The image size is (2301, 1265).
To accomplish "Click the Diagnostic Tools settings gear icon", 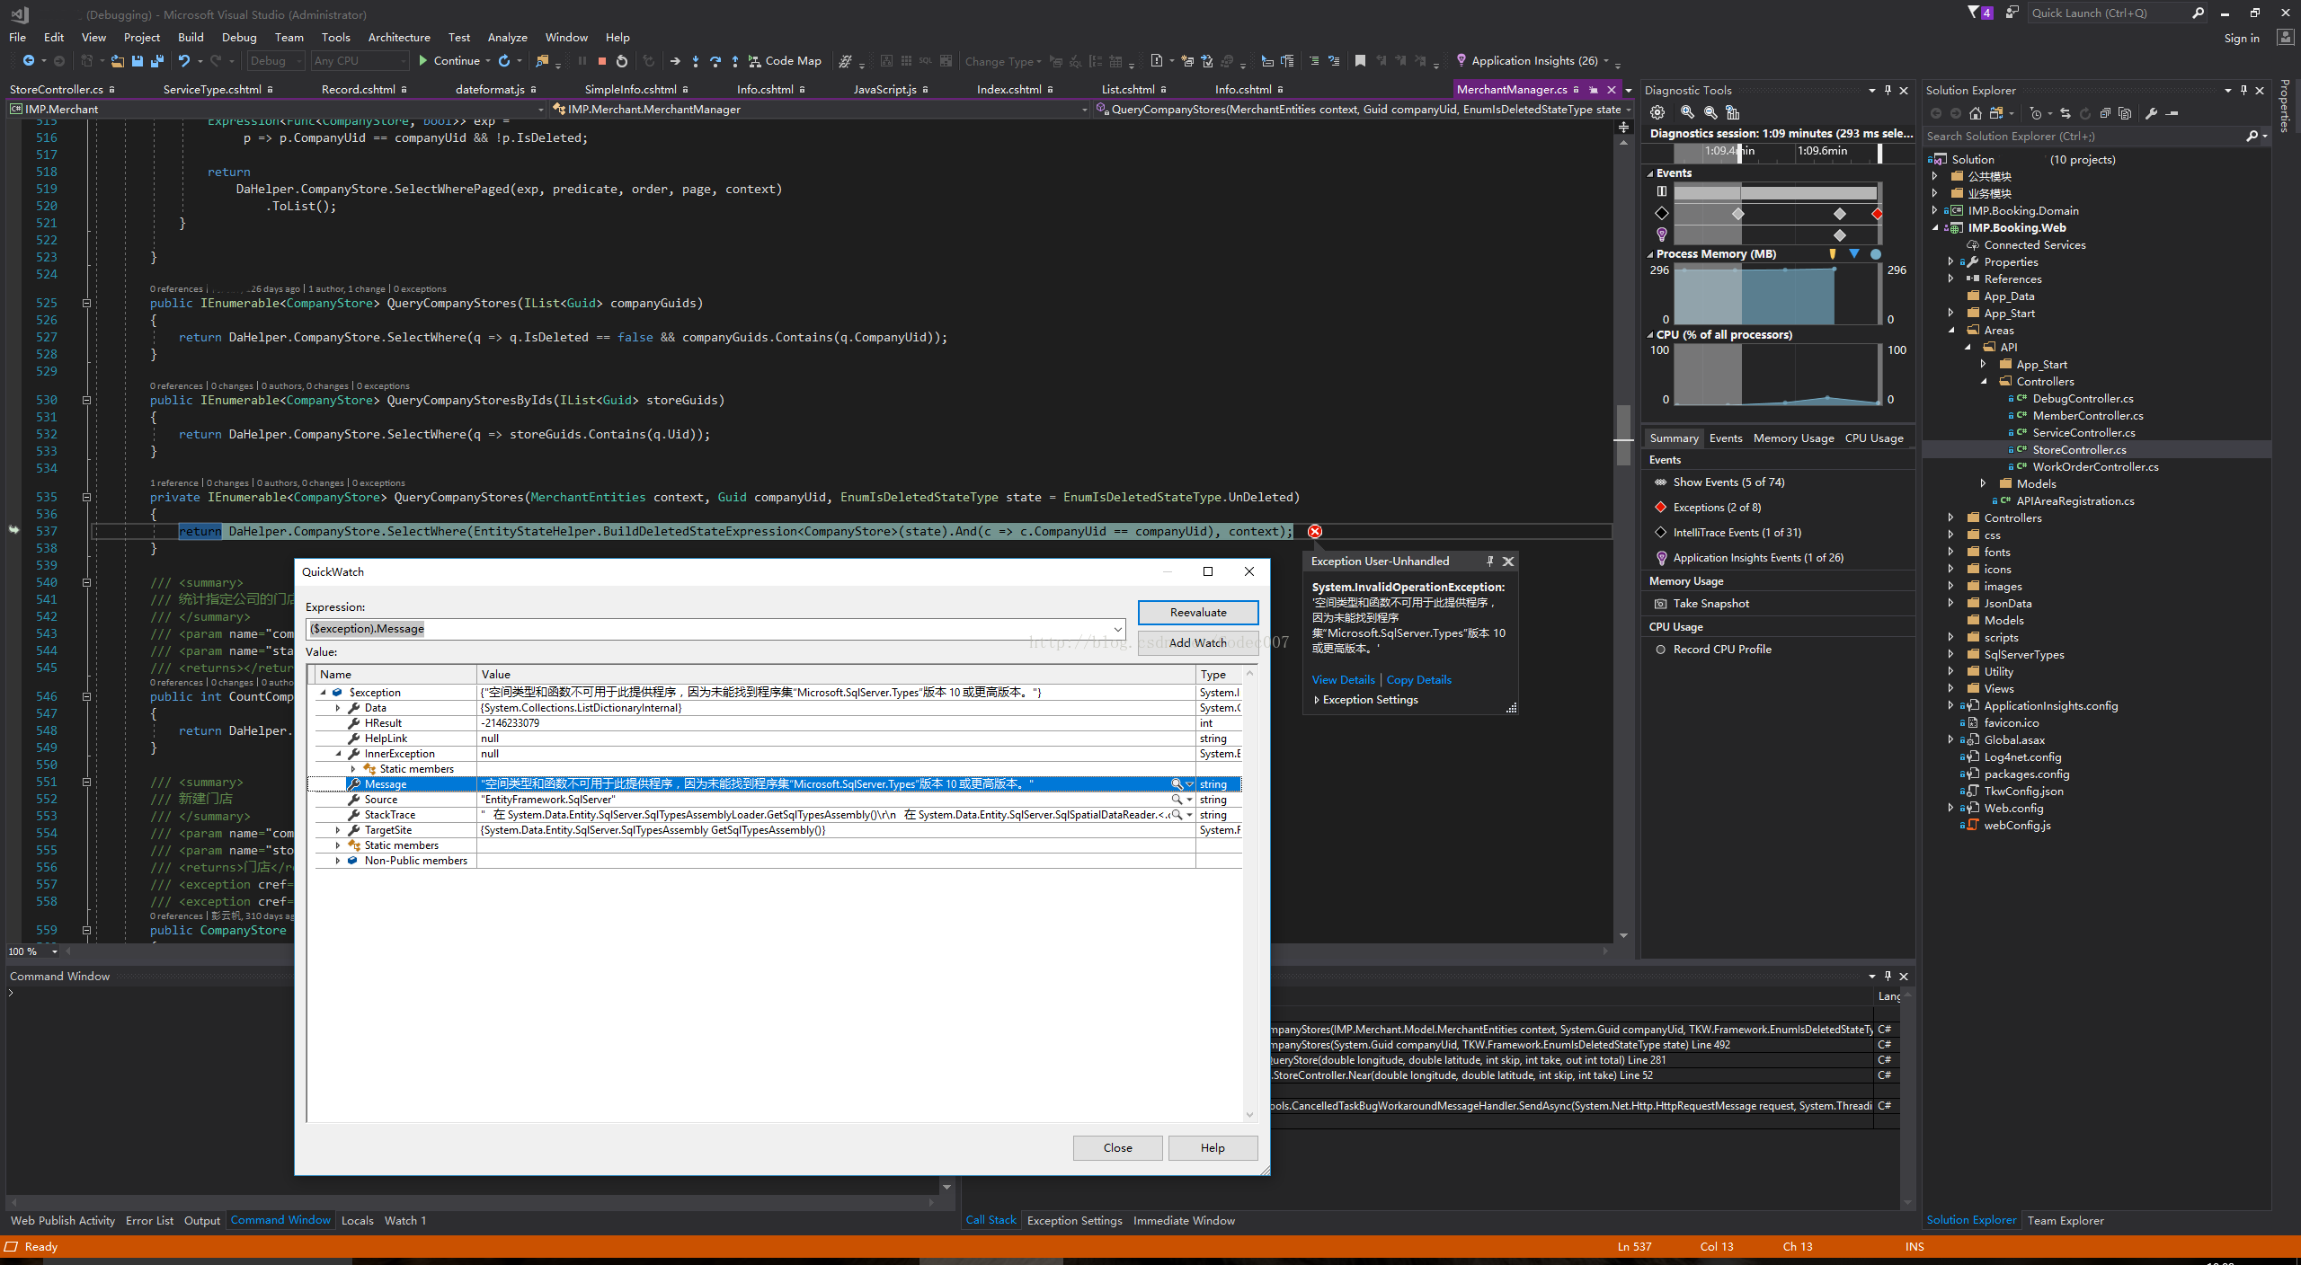I will (1657, 112).
